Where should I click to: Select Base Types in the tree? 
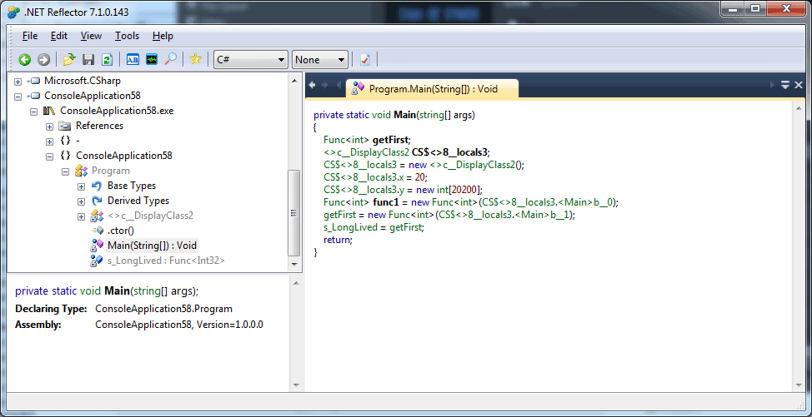click(x=132, y=186)
